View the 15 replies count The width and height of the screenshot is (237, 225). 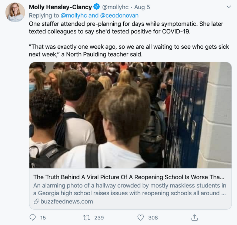[x=43, y=218]
